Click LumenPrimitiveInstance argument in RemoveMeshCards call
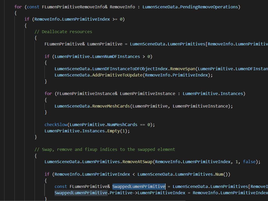 coord(200,106)
